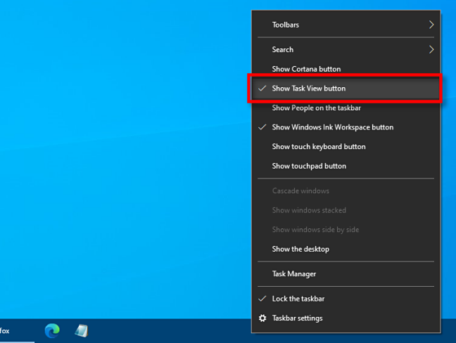Unlock the taskbar via Lock the taskbar

(298, 299)
